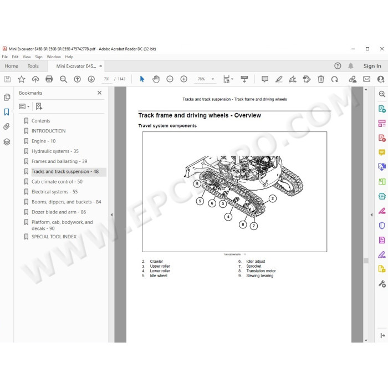388x388 pixels.
Task: Click the page number field 791
Action: (x=106, y=79)
